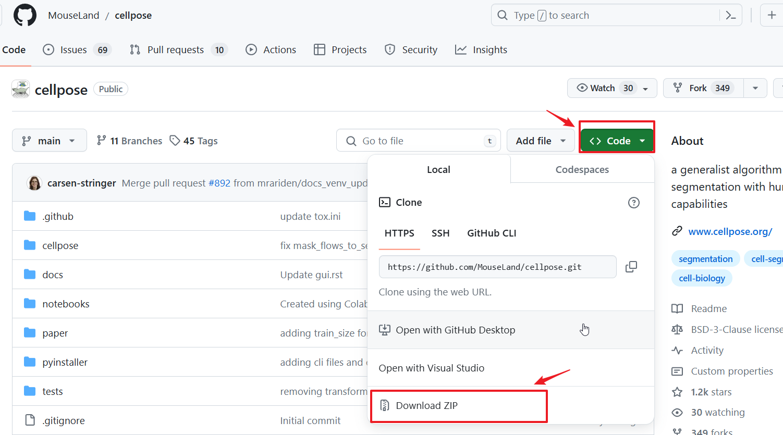Expand the main branch selector dropdown

(x=49, y=141)
